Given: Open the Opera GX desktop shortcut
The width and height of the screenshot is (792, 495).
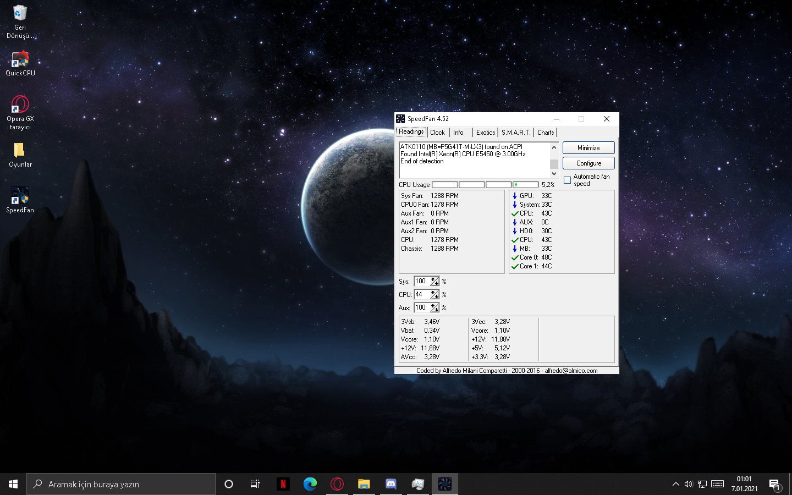Looking at the screenshot, I should point(20,105).
